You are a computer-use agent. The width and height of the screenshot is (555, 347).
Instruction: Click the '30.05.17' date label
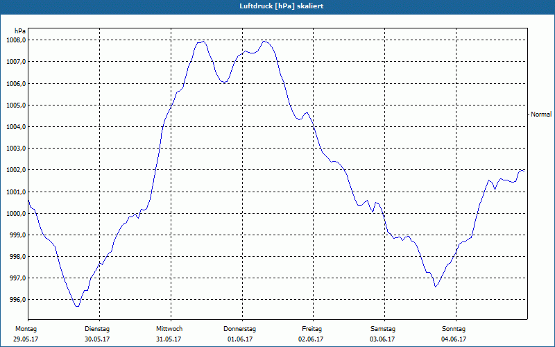pyautogui.click(x=97, y=339)
